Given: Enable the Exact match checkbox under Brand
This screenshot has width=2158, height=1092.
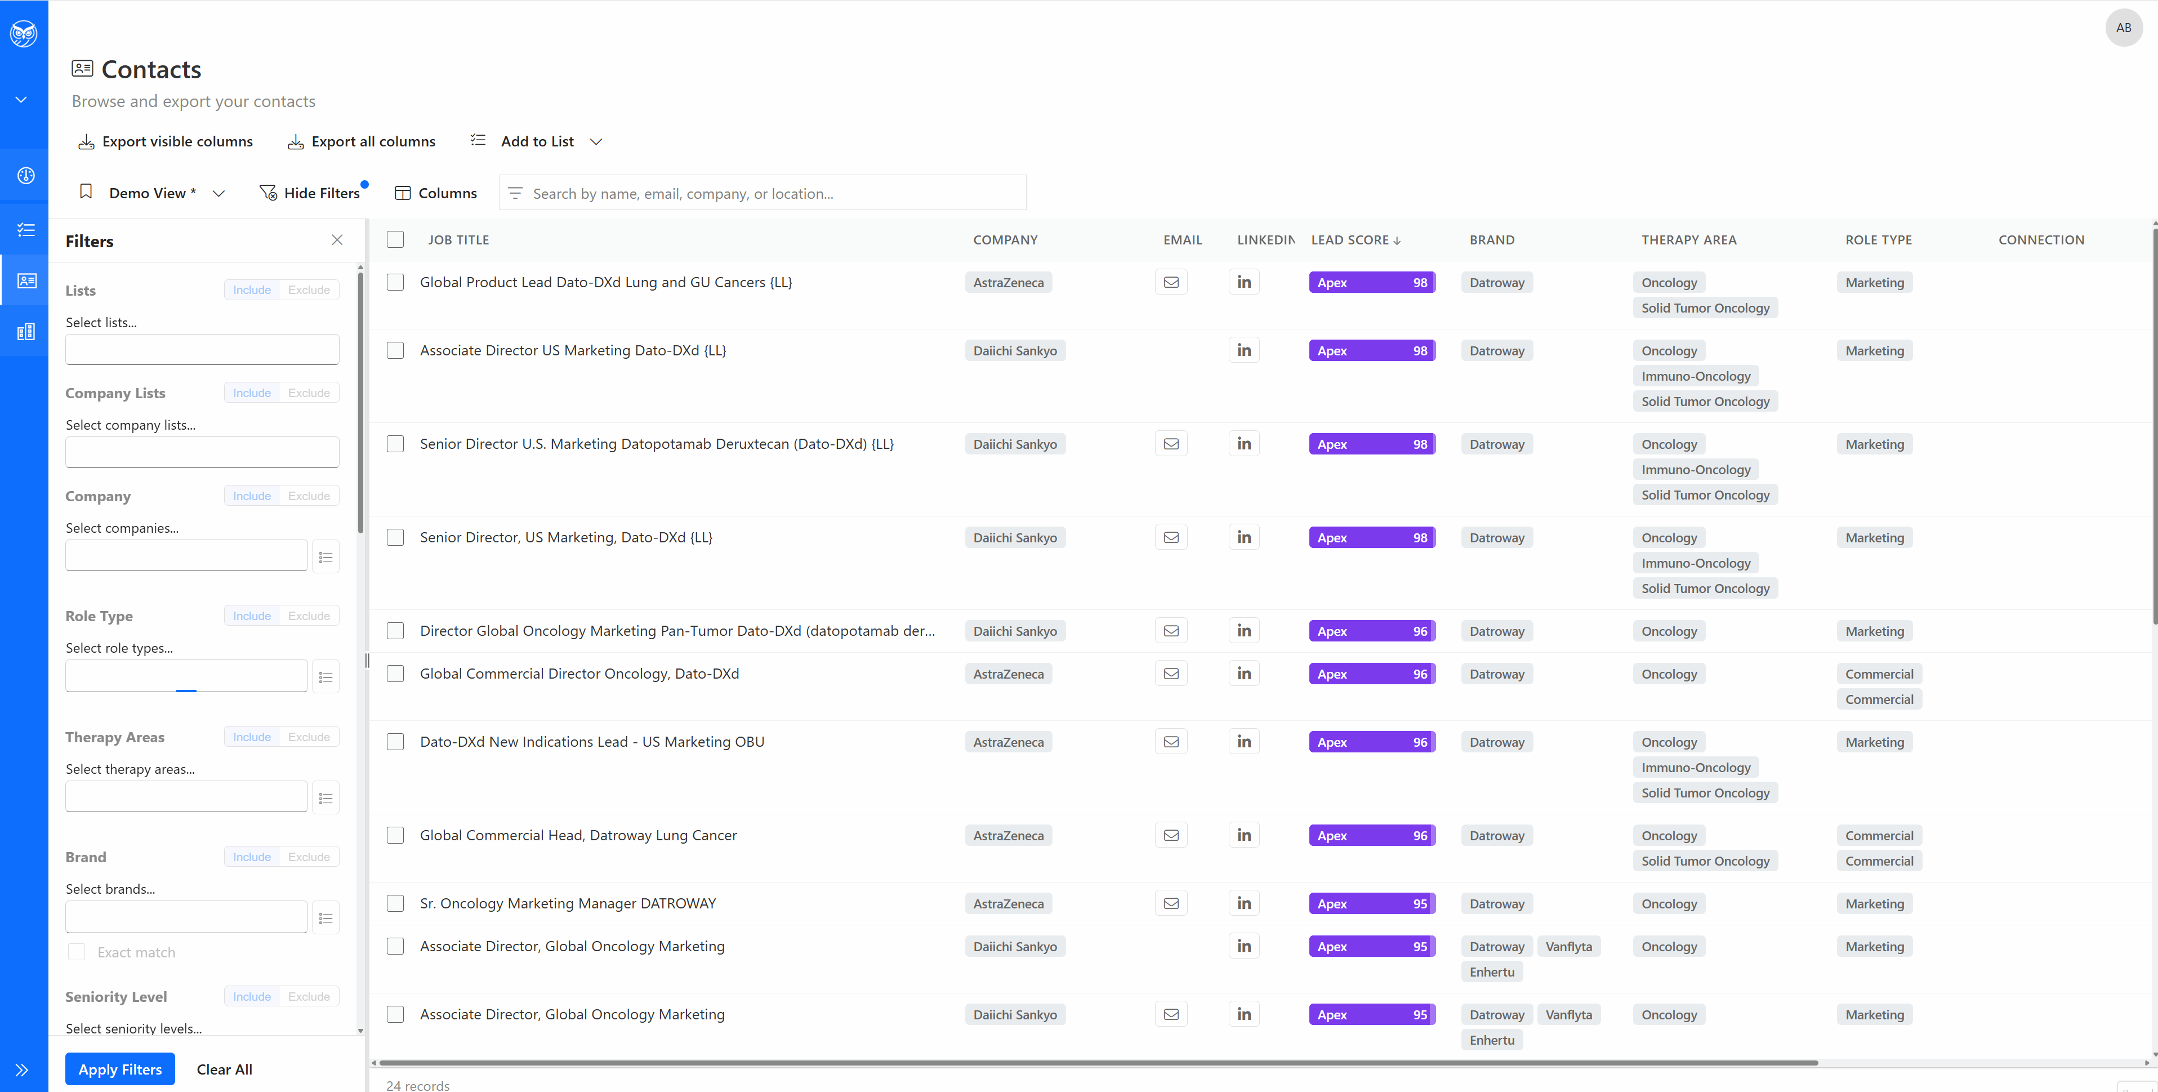Looking at the screenshot, I should coord(76,952).
